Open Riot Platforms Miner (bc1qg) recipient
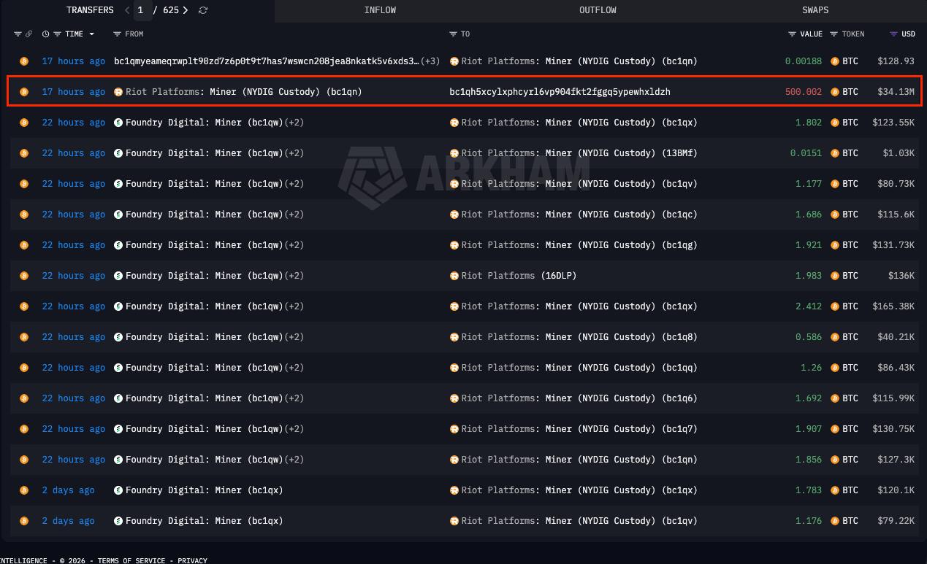927x564 pixels. (579, 245)
